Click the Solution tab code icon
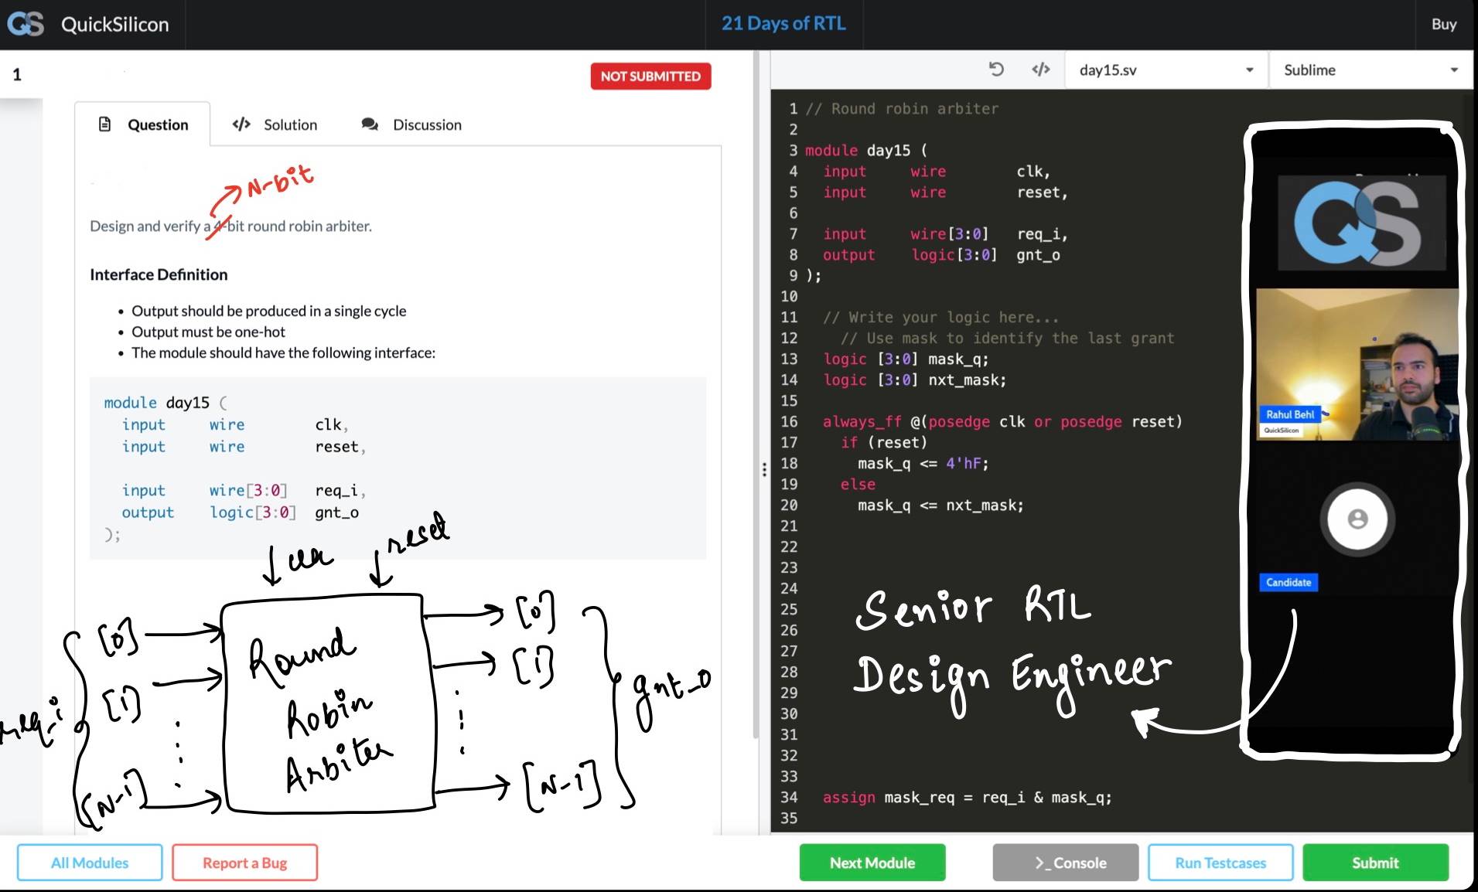The width and height of the screenshot is (1478, 892). click(x=241, y=124)
